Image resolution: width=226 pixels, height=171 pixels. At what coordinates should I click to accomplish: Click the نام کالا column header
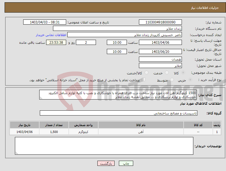pyautogui.click(x=141, y=125)
